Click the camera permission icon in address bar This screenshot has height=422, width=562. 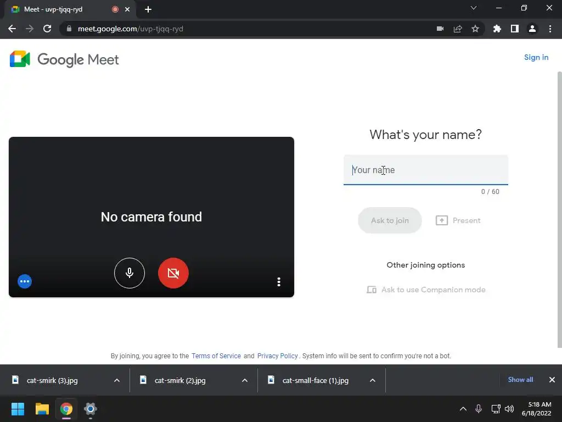[x=440, y=29]
